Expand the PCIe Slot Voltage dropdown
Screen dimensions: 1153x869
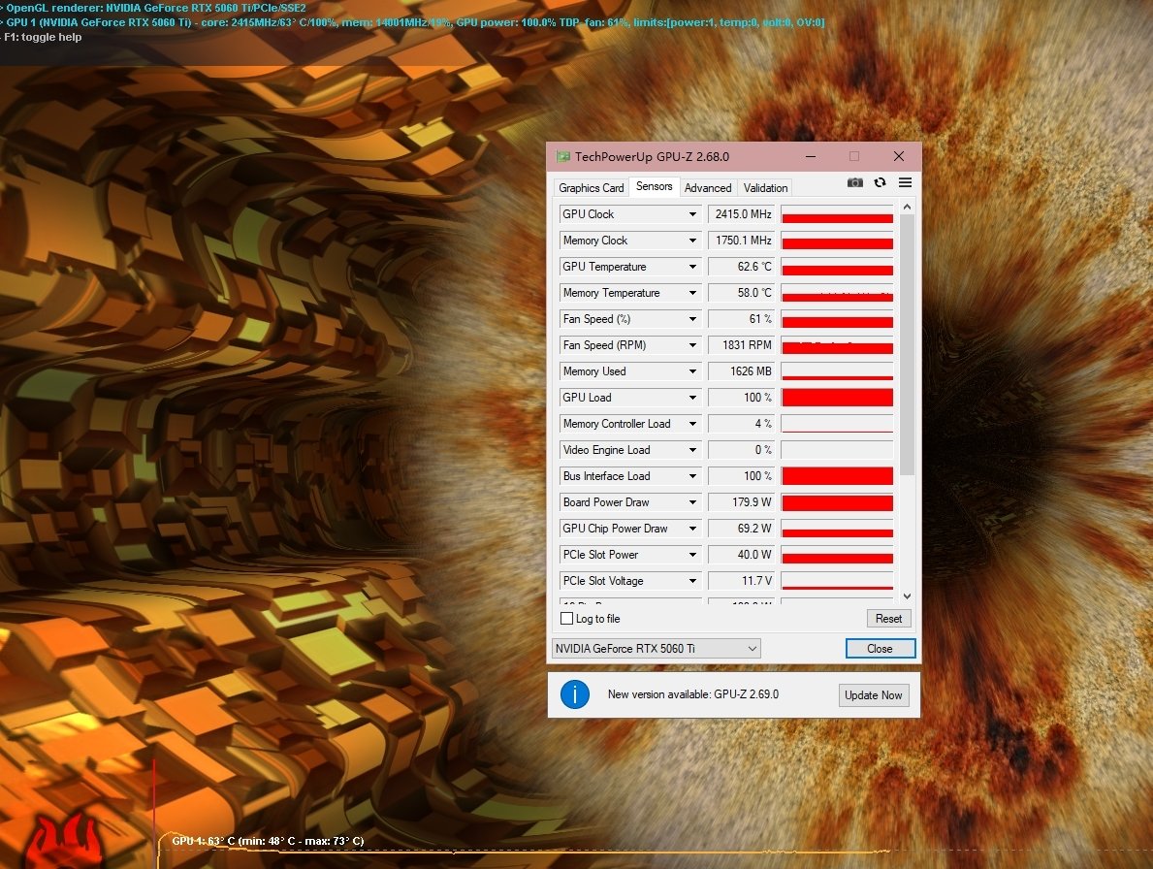pos(692,581)
